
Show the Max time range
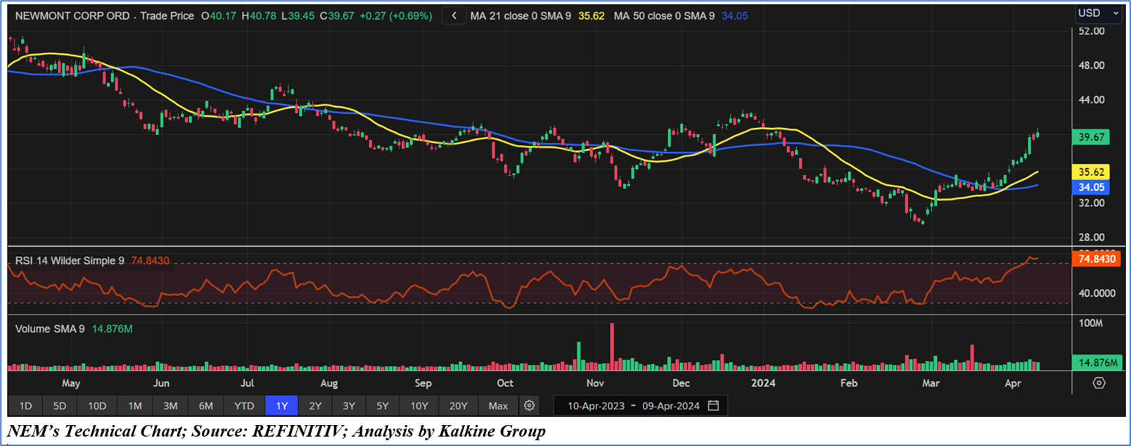498,406
